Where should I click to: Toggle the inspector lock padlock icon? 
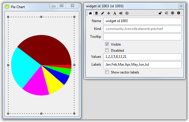coord(160,13)
